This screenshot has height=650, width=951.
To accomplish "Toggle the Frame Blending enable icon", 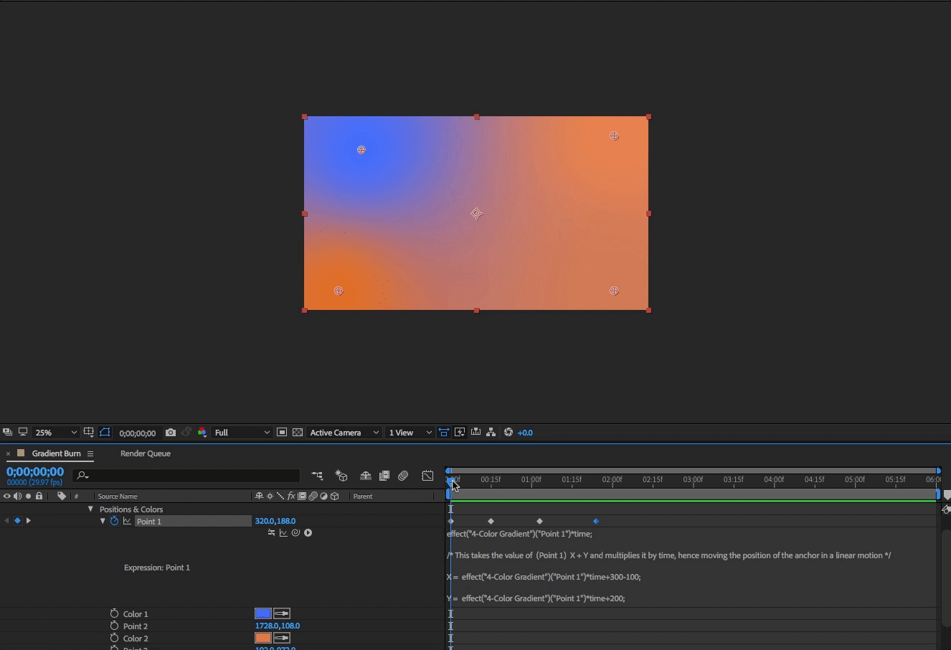I will click(x=384, y=475).
